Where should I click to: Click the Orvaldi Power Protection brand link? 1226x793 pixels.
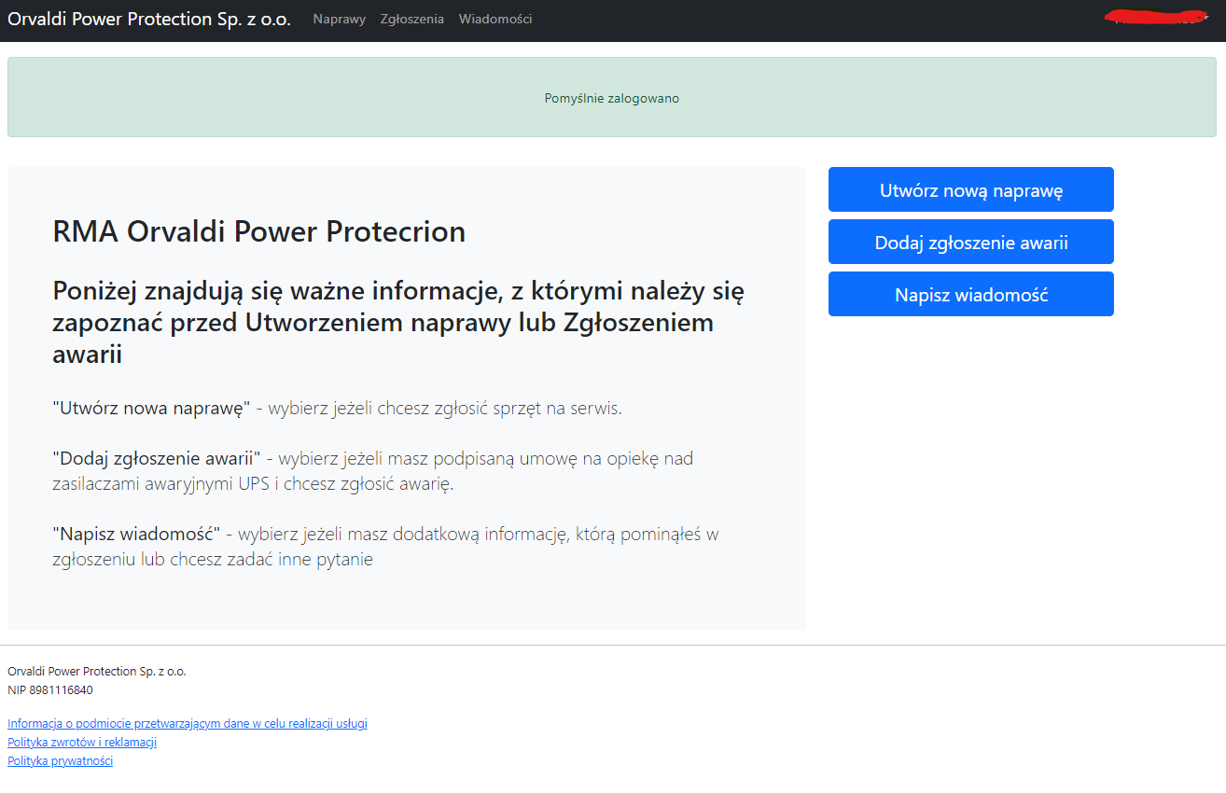pos(149,20)
